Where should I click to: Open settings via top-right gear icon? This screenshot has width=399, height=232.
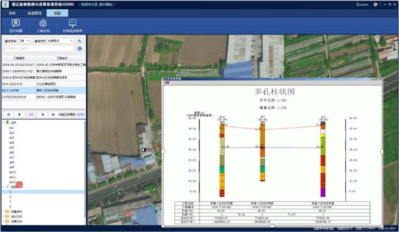(x=375, y=4)
